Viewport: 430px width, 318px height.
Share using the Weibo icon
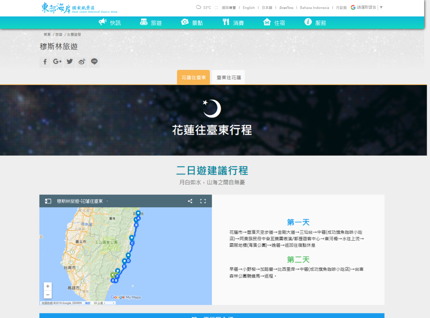[82, 62]
